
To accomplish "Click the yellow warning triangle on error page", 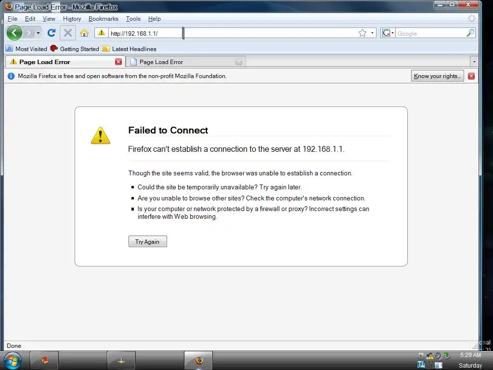I will pos(100,135).
